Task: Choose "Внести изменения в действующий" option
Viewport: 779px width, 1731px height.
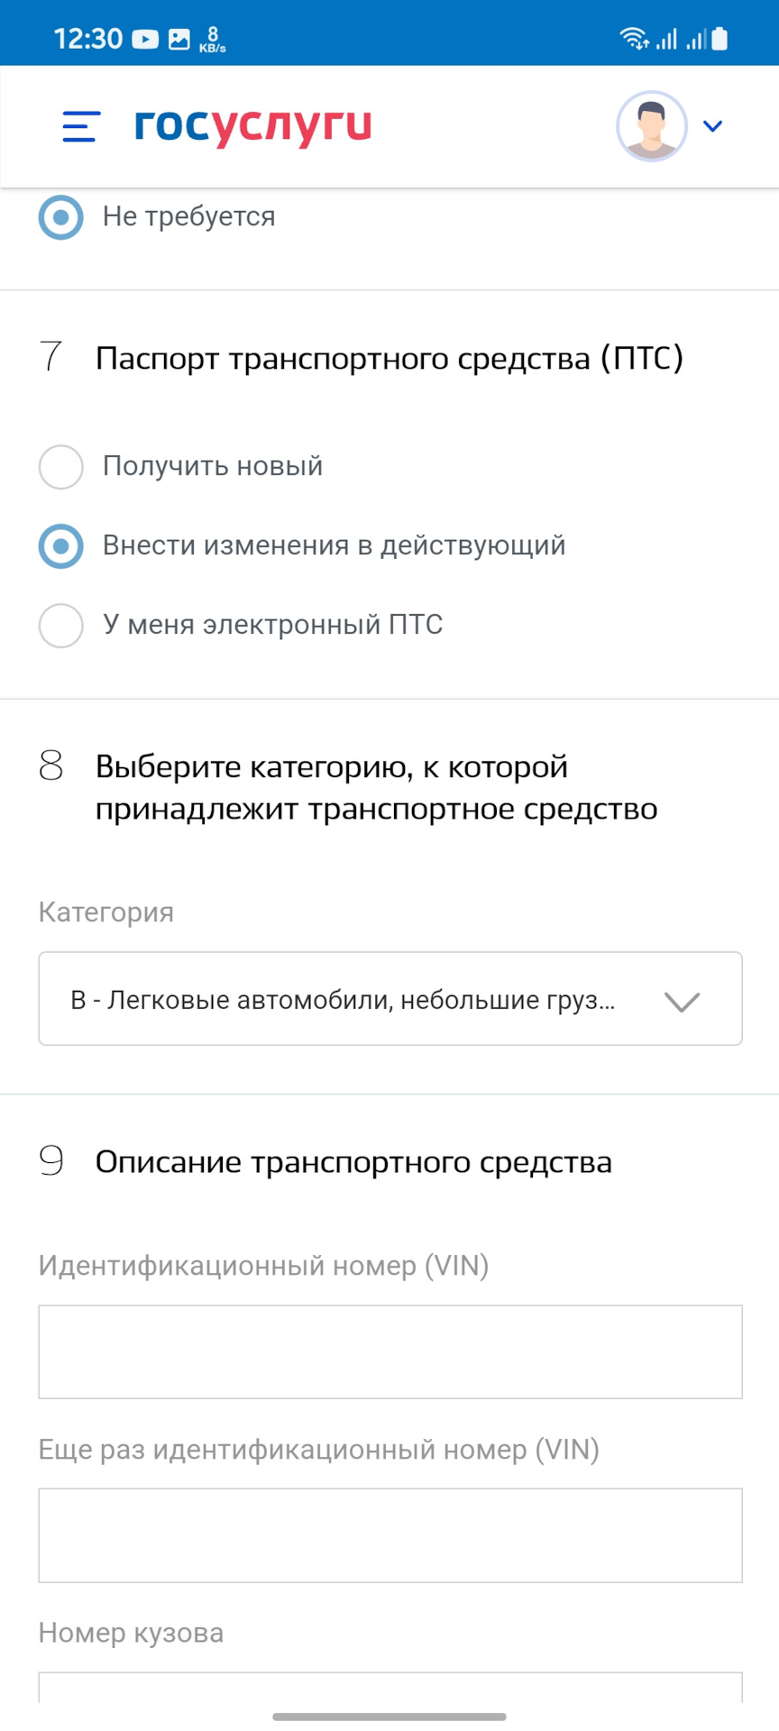Action: (x=61, y=546)
